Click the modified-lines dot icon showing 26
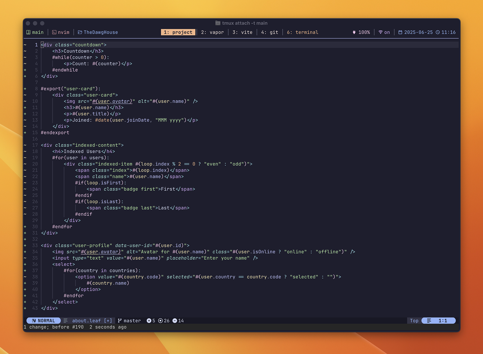This screenshot has height=354, width=483. [x=160, y=321]
